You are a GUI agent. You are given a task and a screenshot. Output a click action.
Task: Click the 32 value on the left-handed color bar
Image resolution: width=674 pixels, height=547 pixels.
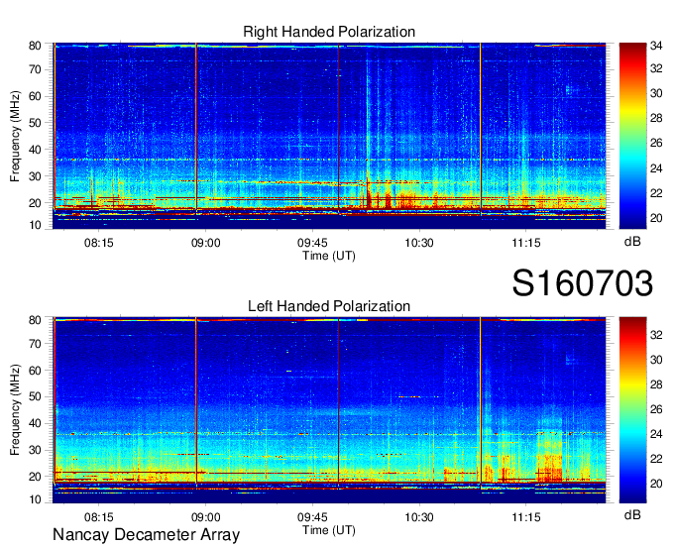point(656,335)
